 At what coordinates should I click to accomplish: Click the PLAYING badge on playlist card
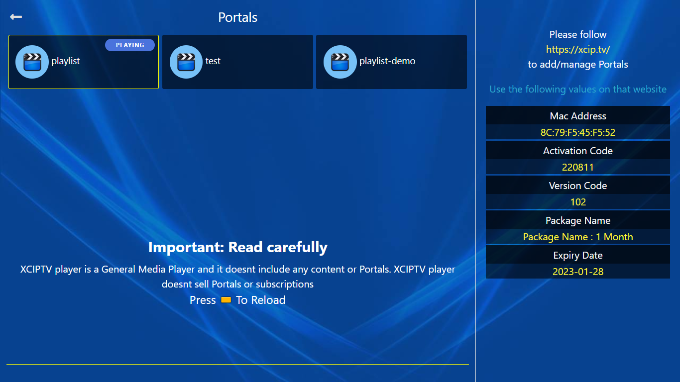point(130,45)
